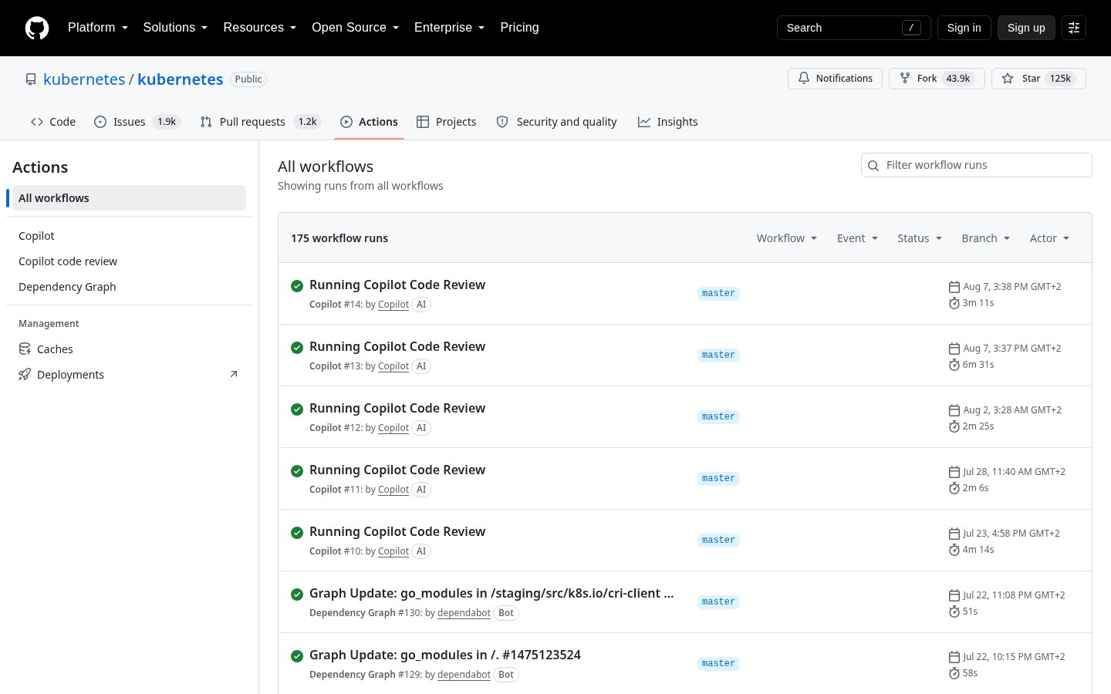Click stopwatch icon next to 3m 11s

click(x=954, y=303)
